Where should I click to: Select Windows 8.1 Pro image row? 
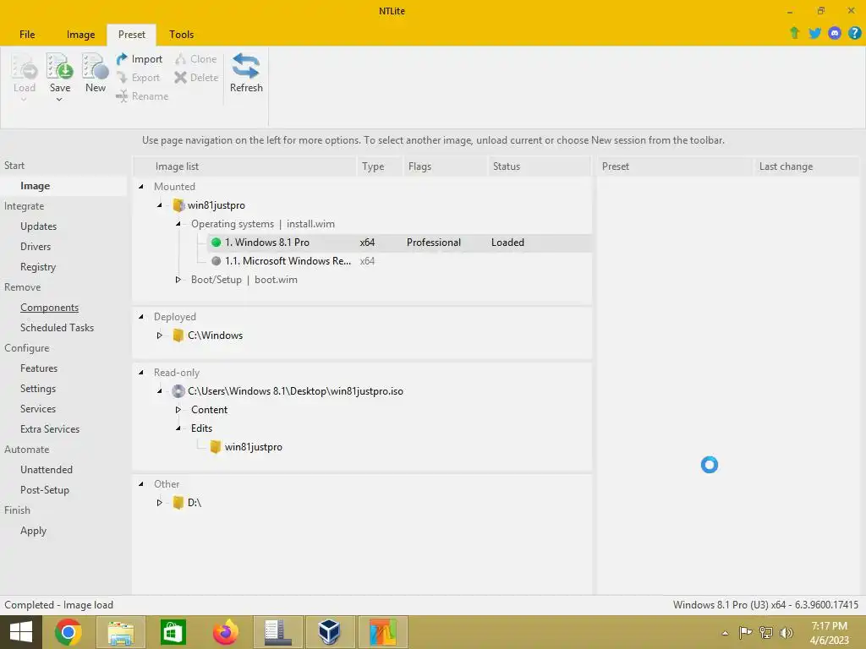click(x=399, y=243)
